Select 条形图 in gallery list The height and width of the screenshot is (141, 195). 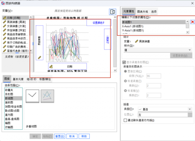(x=13, y=94)
